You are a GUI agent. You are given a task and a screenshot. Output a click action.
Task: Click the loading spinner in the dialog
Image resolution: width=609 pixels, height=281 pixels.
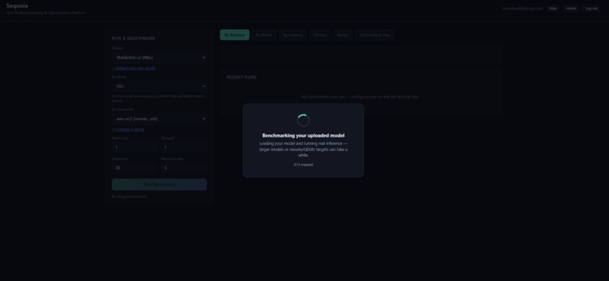pos(303,120)
